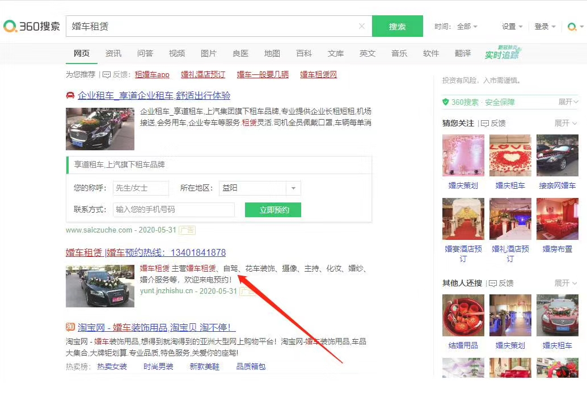Expand the 猜您关注 section
The height and width of the screenshot is (397, 587).
click(565, 123)
